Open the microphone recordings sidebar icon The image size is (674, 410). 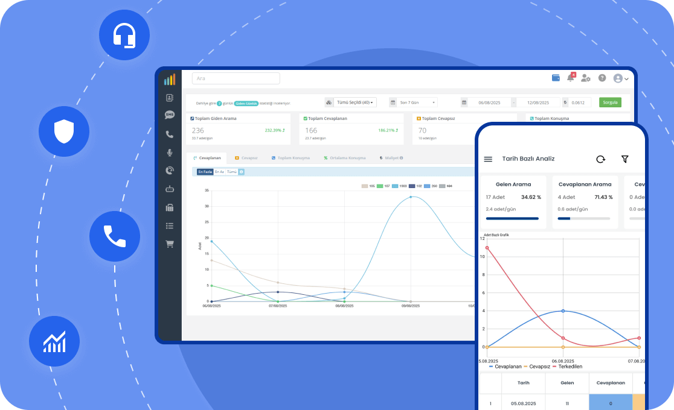(x=170, y=153)
